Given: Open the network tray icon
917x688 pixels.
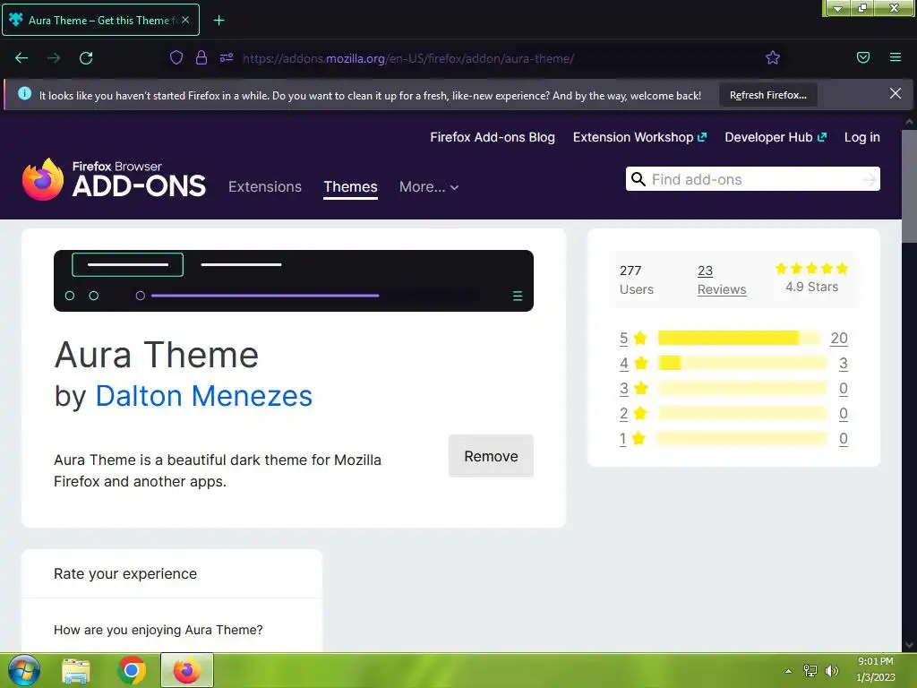Looking at the screenshot, I should [810, 670].
